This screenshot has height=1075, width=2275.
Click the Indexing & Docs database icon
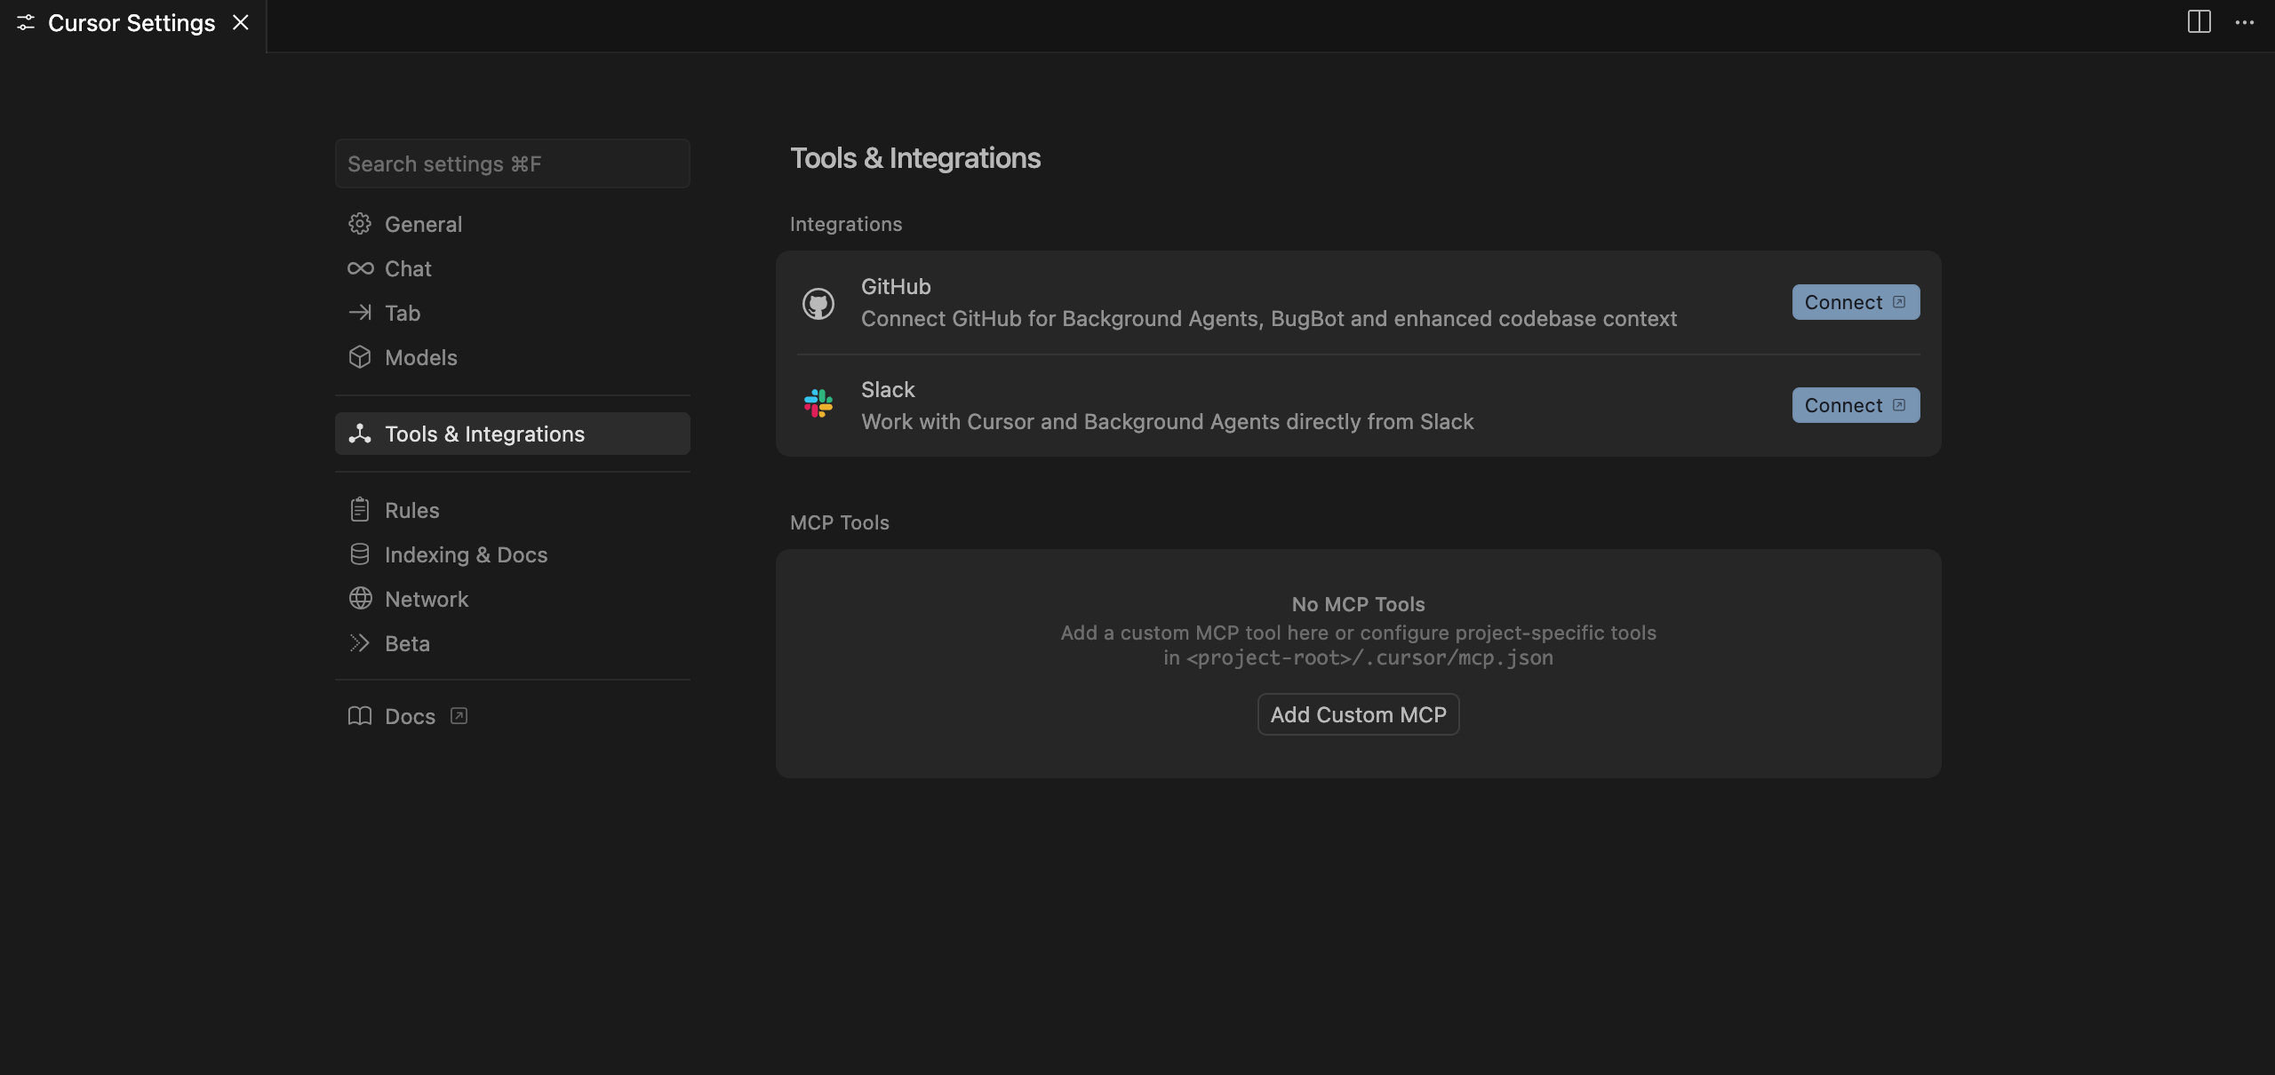(360, 554)
